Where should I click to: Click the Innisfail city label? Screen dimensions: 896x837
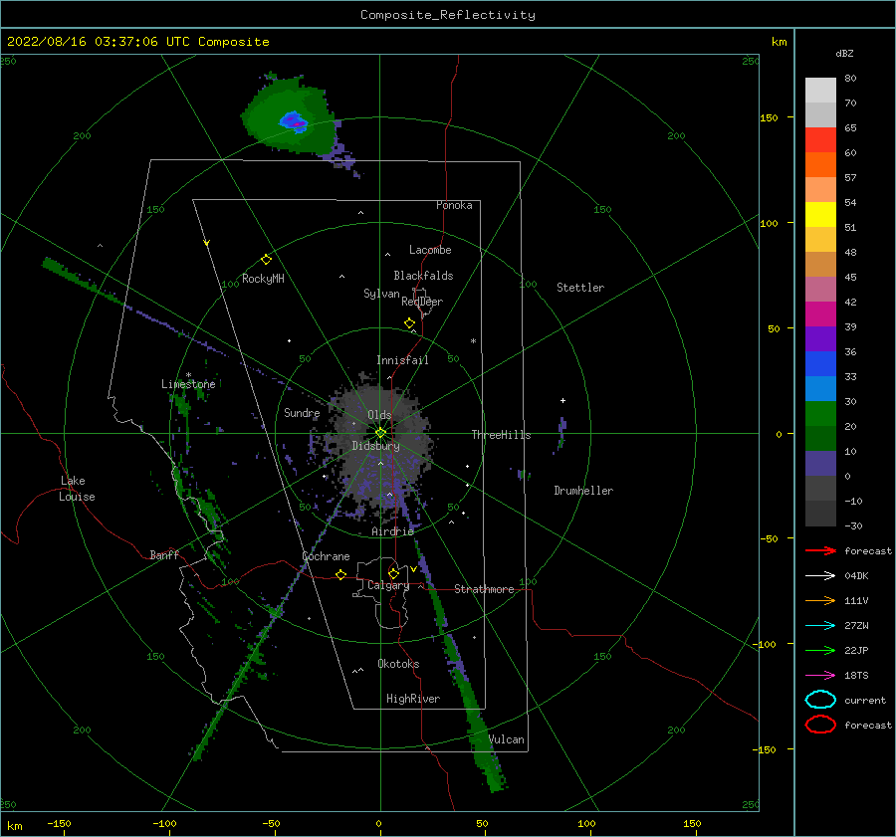(x=402, y=360)
